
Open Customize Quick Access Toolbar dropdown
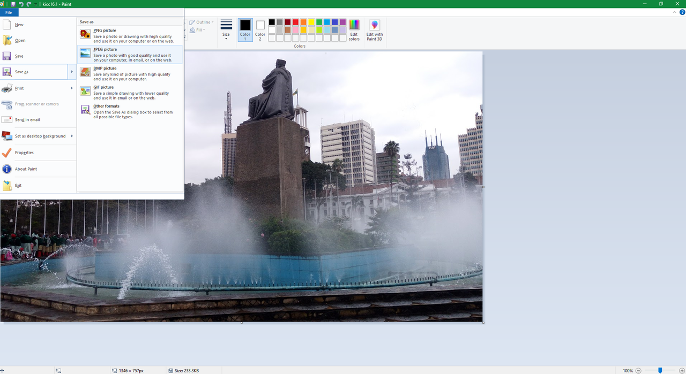point(36,4)
